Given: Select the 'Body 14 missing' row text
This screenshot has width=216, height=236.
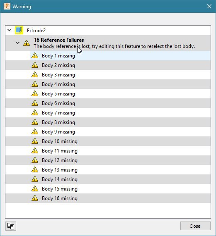Looking at the screenshot, I should 60,179.
